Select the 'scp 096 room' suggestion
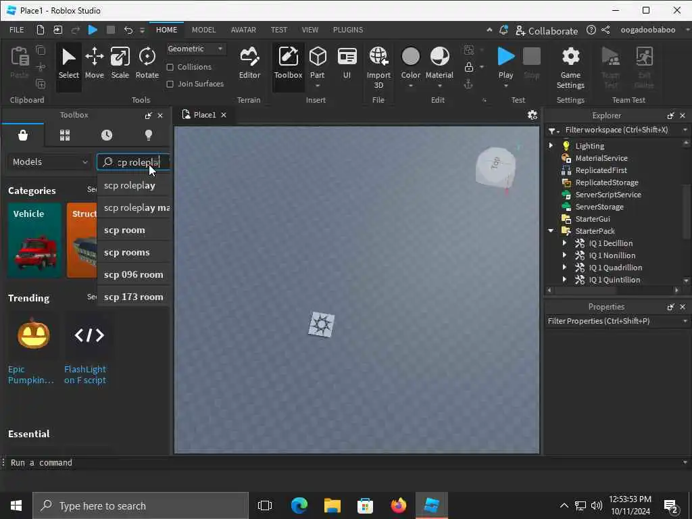The height and width of the screenshot is (519, 692). click(x=133, y=274)
